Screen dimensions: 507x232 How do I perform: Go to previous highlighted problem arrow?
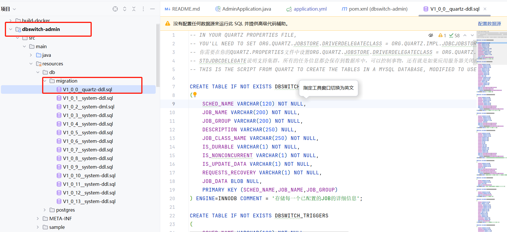(465, 35)
